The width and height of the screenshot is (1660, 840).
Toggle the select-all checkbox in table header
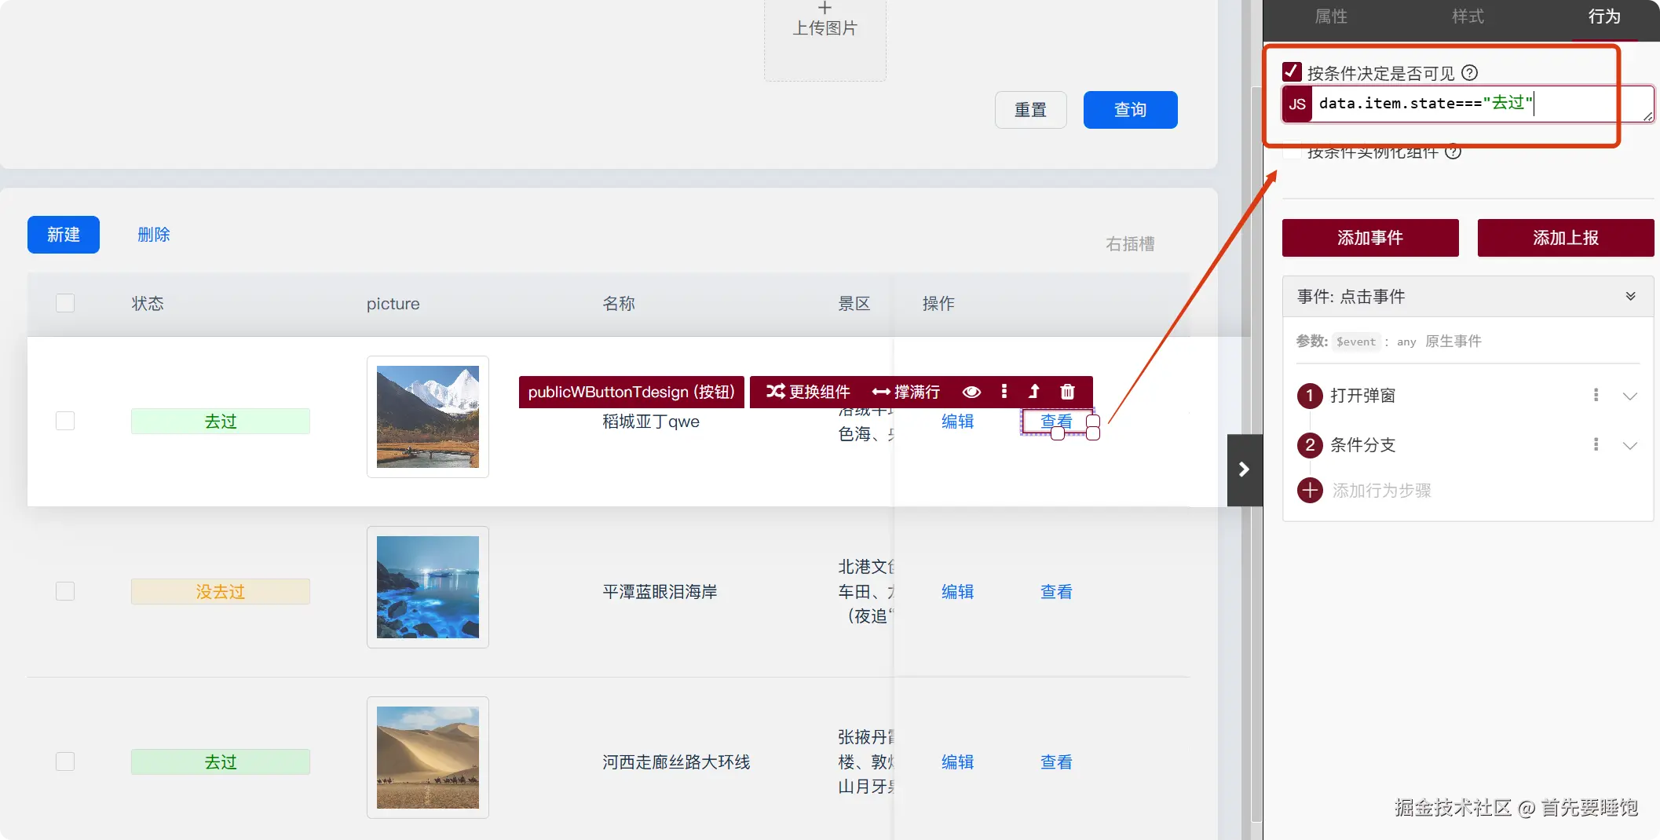[x=65, y=303]
